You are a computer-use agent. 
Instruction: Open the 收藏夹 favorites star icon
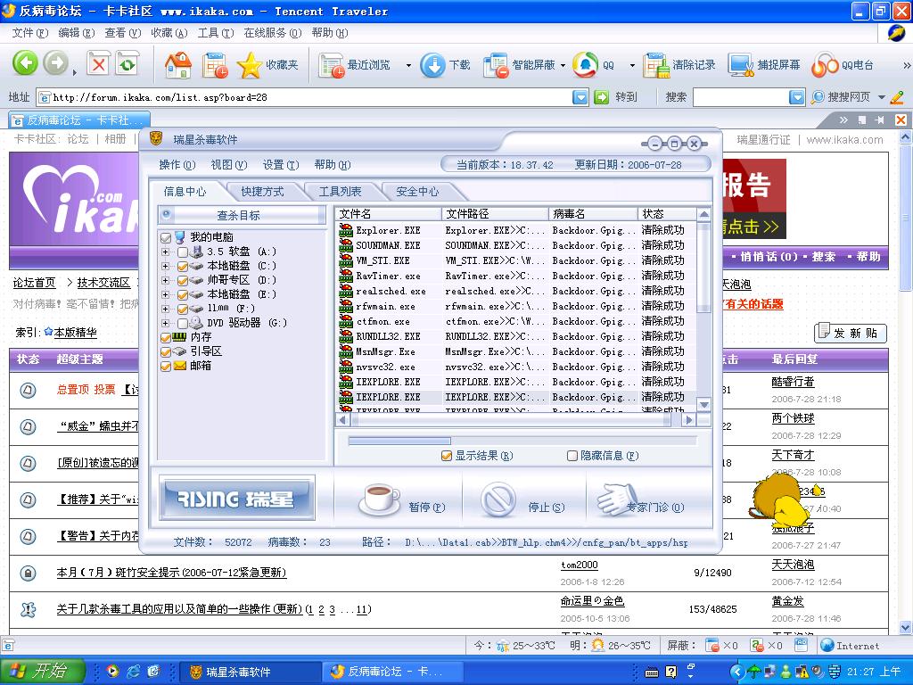pos(250,64)
